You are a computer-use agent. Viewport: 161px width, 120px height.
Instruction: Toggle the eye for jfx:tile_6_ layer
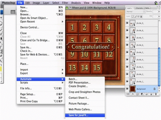tap(127, 45)
